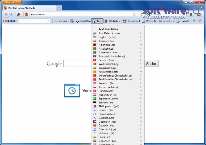The image size is (206, 145).
Task: Expand Weißrussisch (.by) submenu arrow
Action: (x=141, y=64)
